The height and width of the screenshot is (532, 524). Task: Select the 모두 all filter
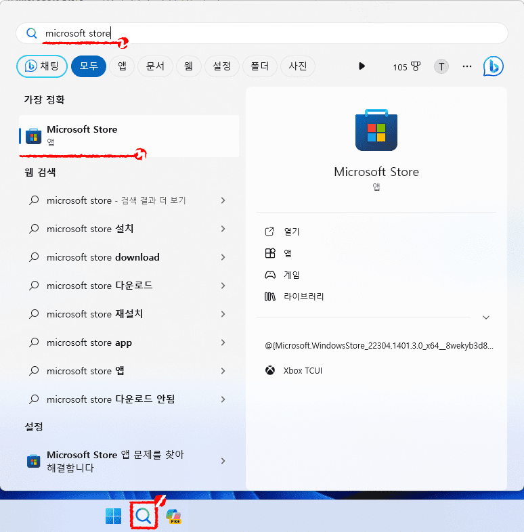[89, 66]
